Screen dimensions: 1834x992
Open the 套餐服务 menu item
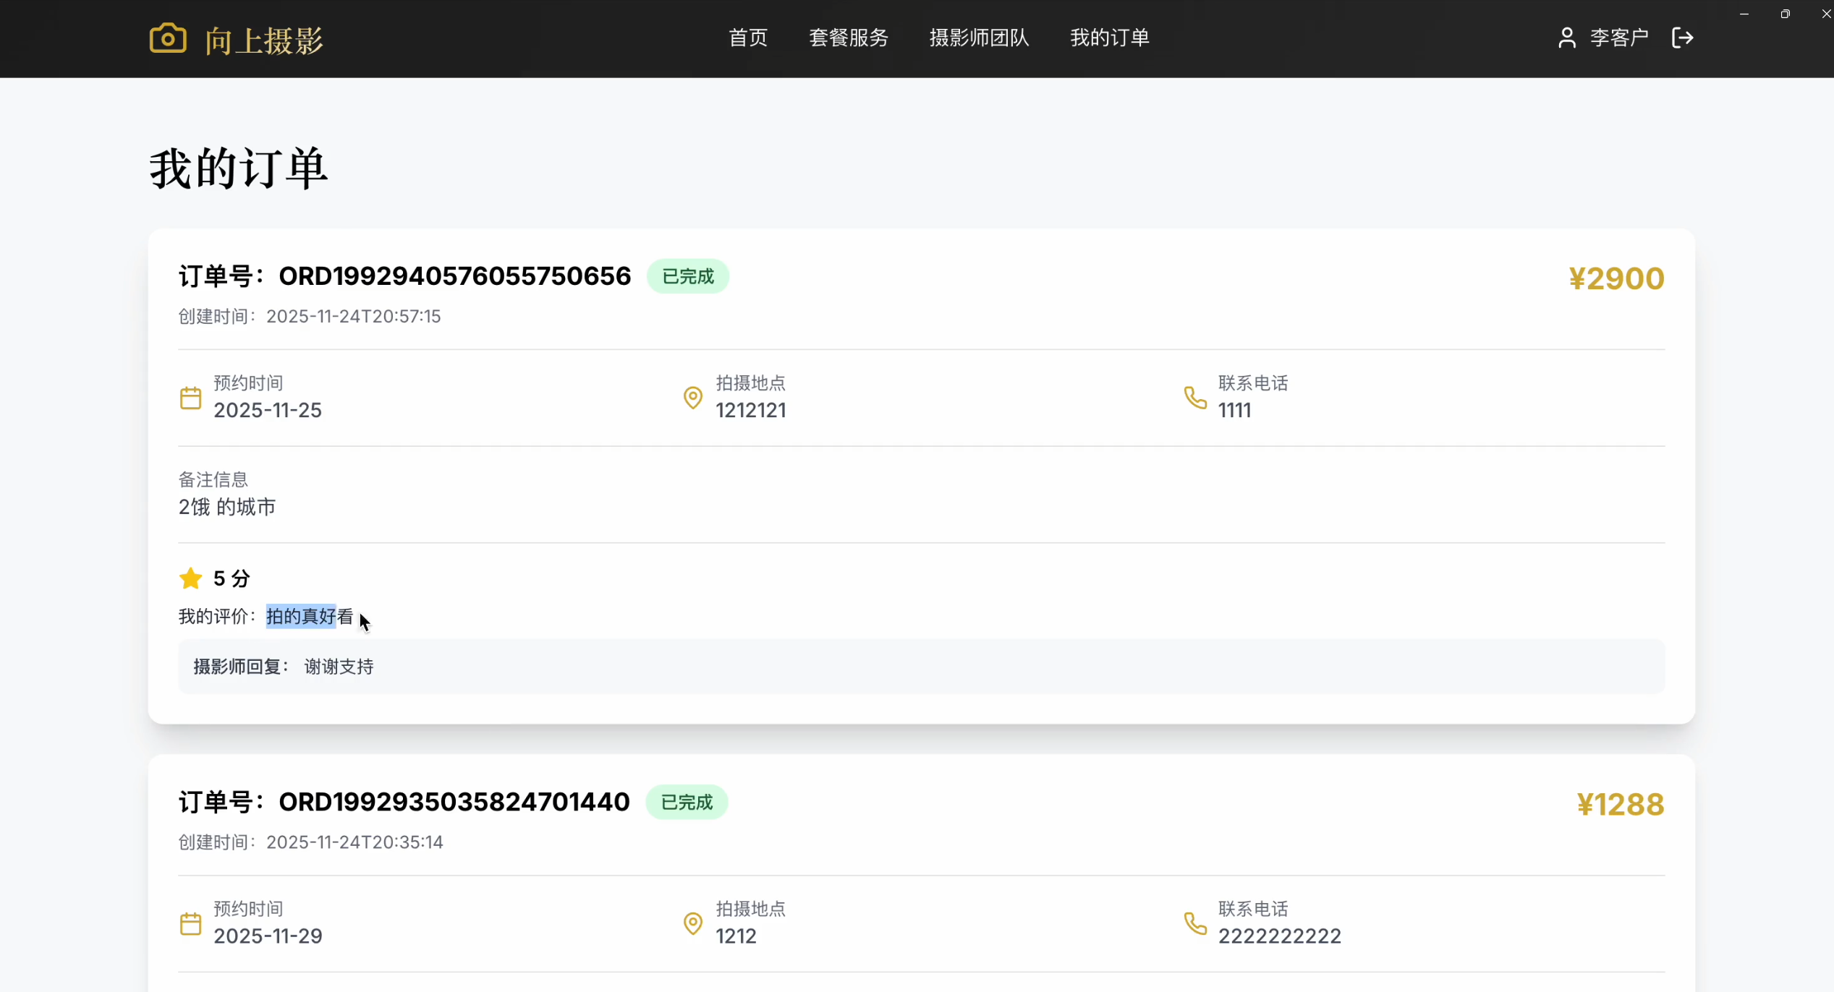tap(848, 38)
